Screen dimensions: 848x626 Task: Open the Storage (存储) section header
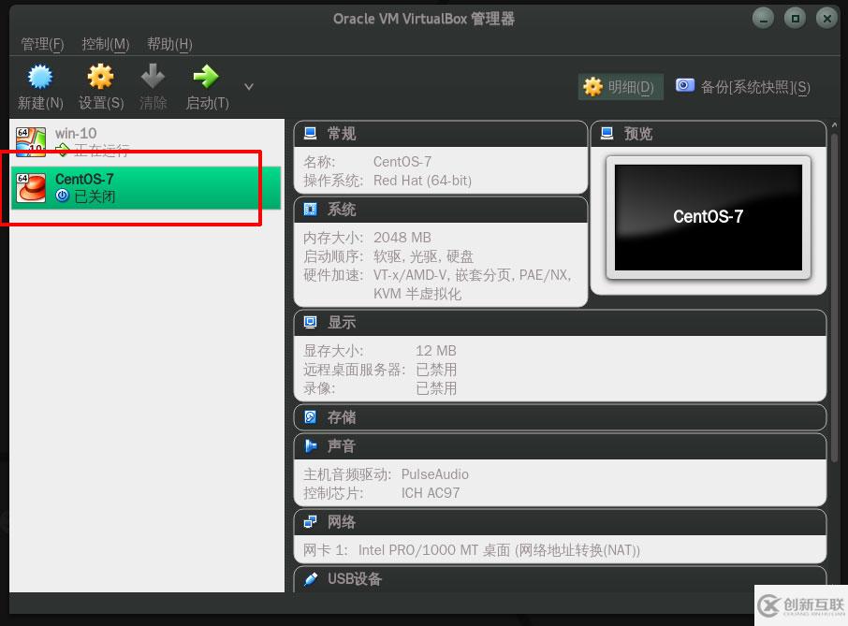coord(560,417)
